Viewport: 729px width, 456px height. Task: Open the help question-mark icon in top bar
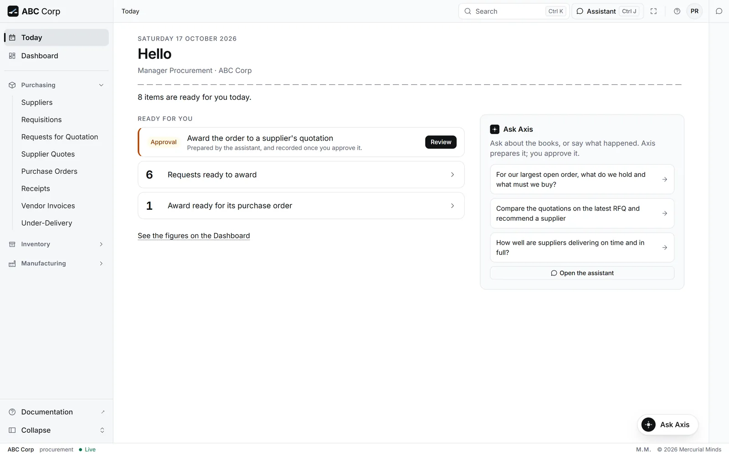click(x=677, y=11)
